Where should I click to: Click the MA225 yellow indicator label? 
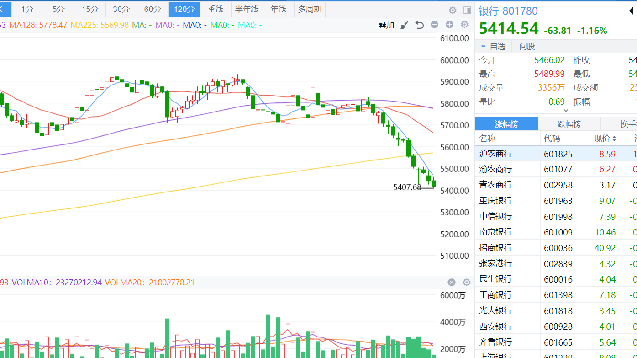coord(100,25)
